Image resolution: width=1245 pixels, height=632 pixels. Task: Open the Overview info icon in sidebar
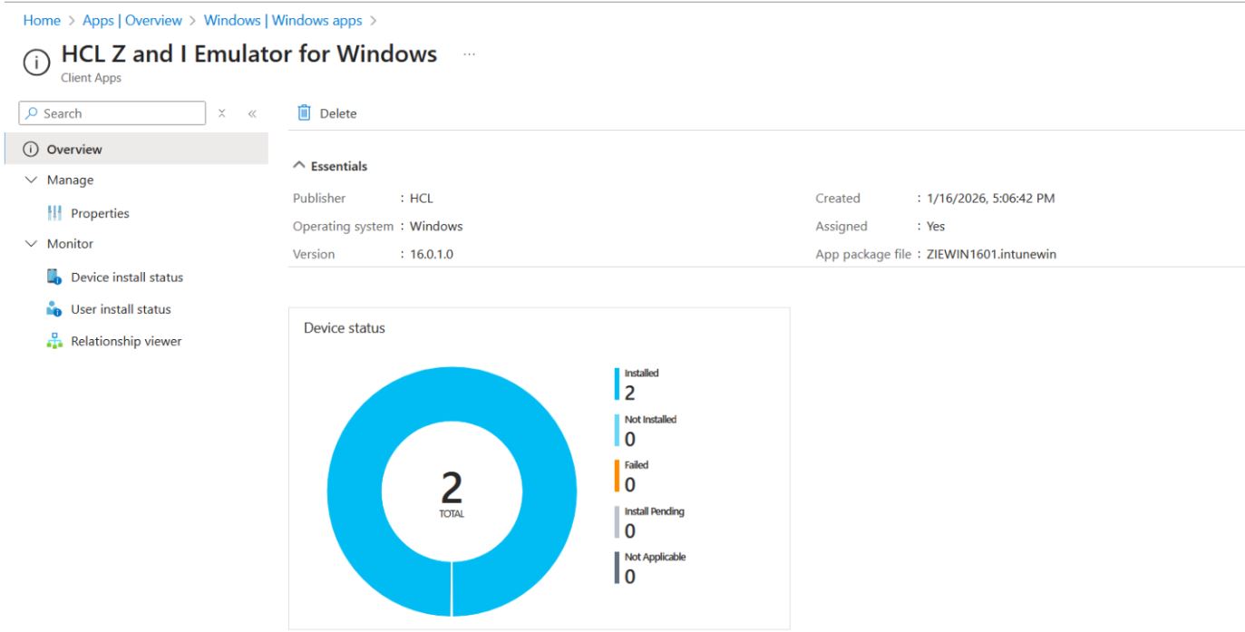tap(31, 149)
